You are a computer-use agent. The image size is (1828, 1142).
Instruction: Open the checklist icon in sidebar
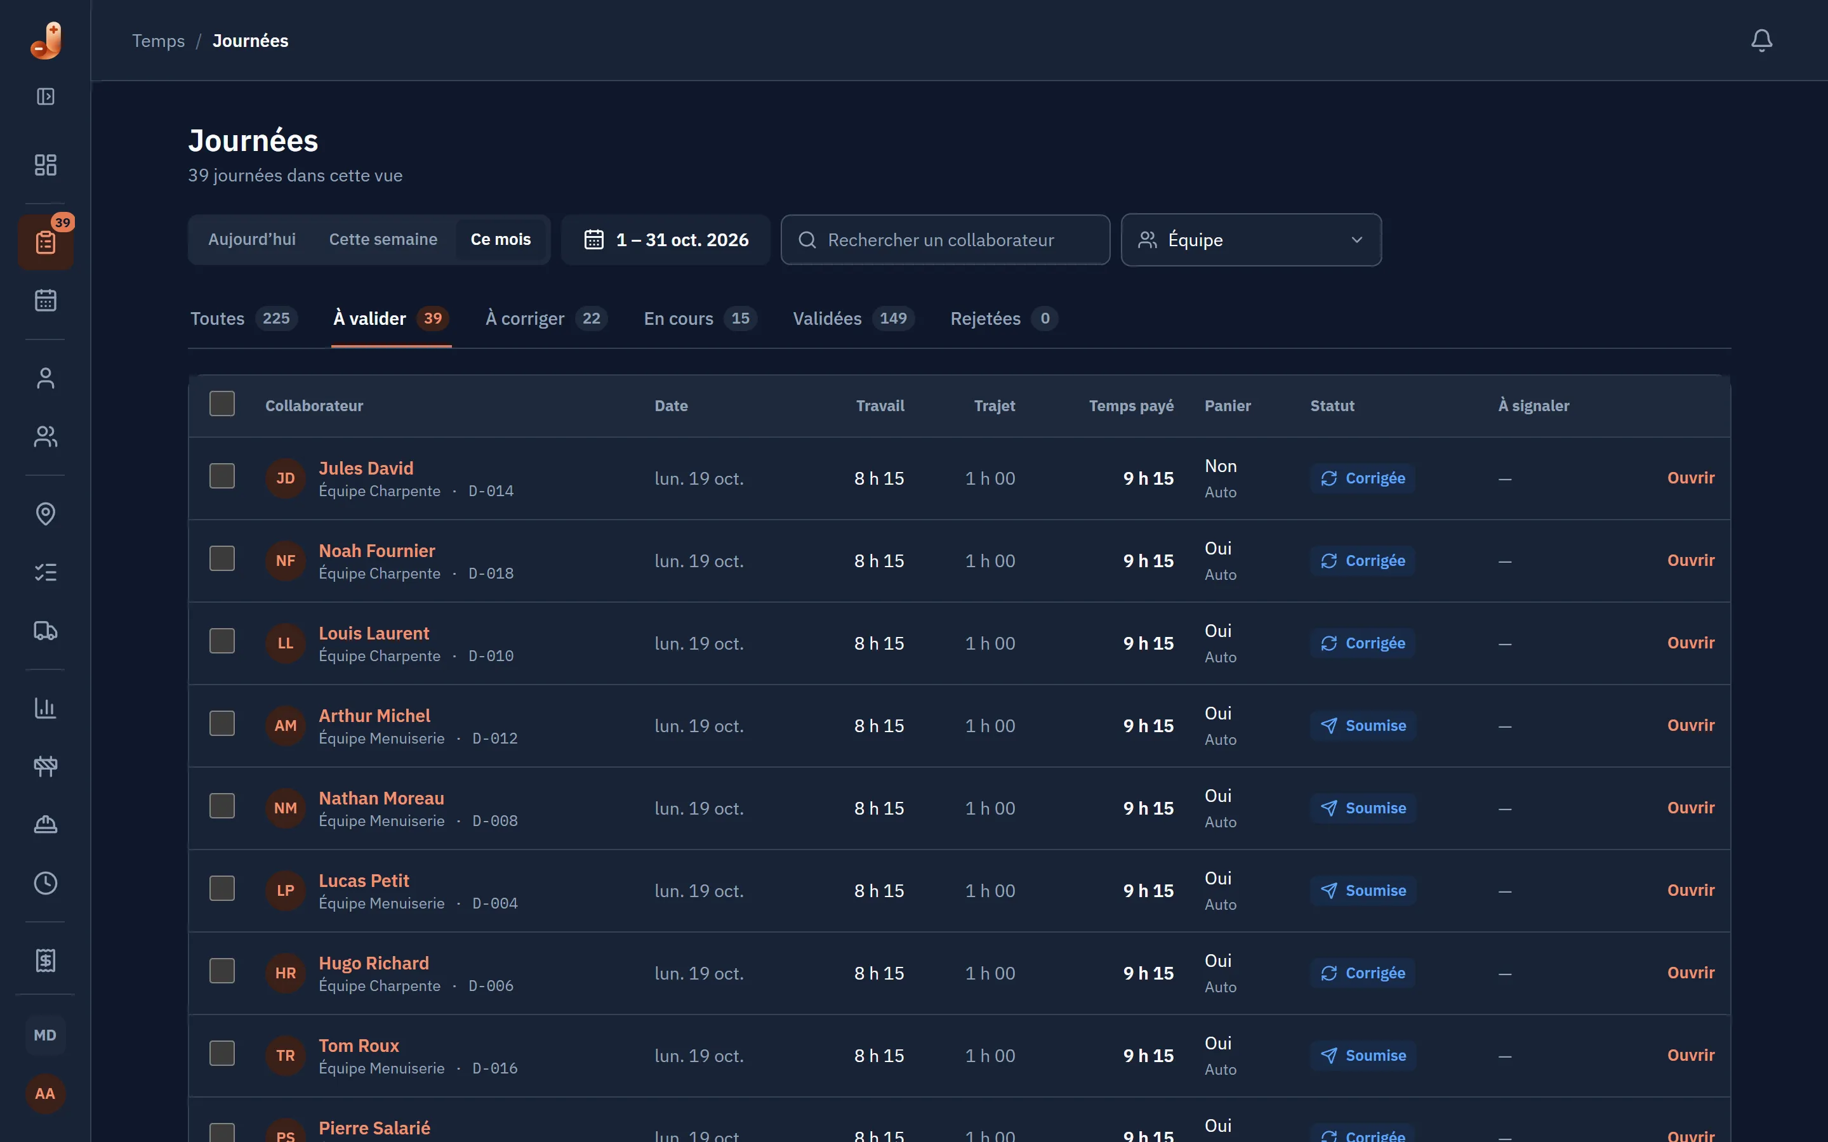45,572
